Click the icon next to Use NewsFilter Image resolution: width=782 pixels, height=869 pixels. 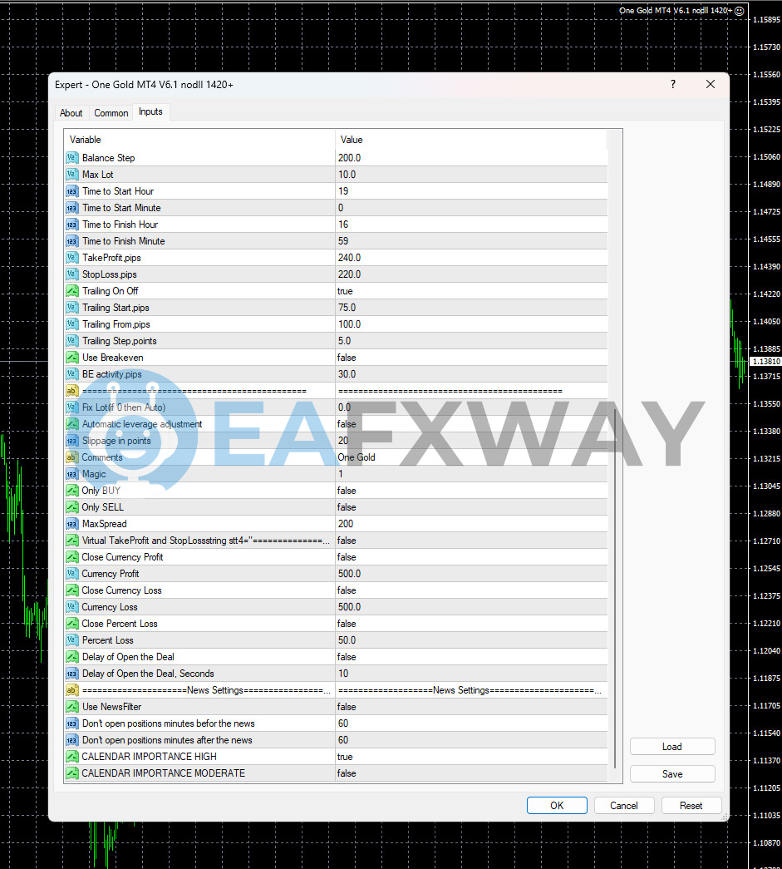(72, 707)
